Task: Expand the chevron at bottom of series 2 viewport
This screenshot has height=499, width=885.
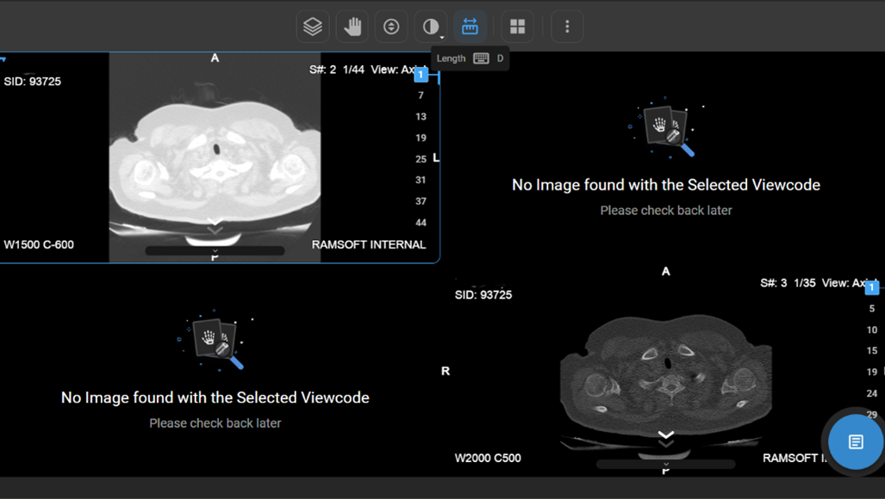Action: (215, 224)
